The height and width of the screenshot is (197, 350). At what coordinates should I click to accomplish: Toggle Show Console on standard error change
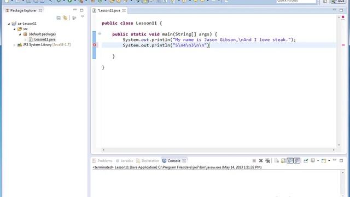297,160
